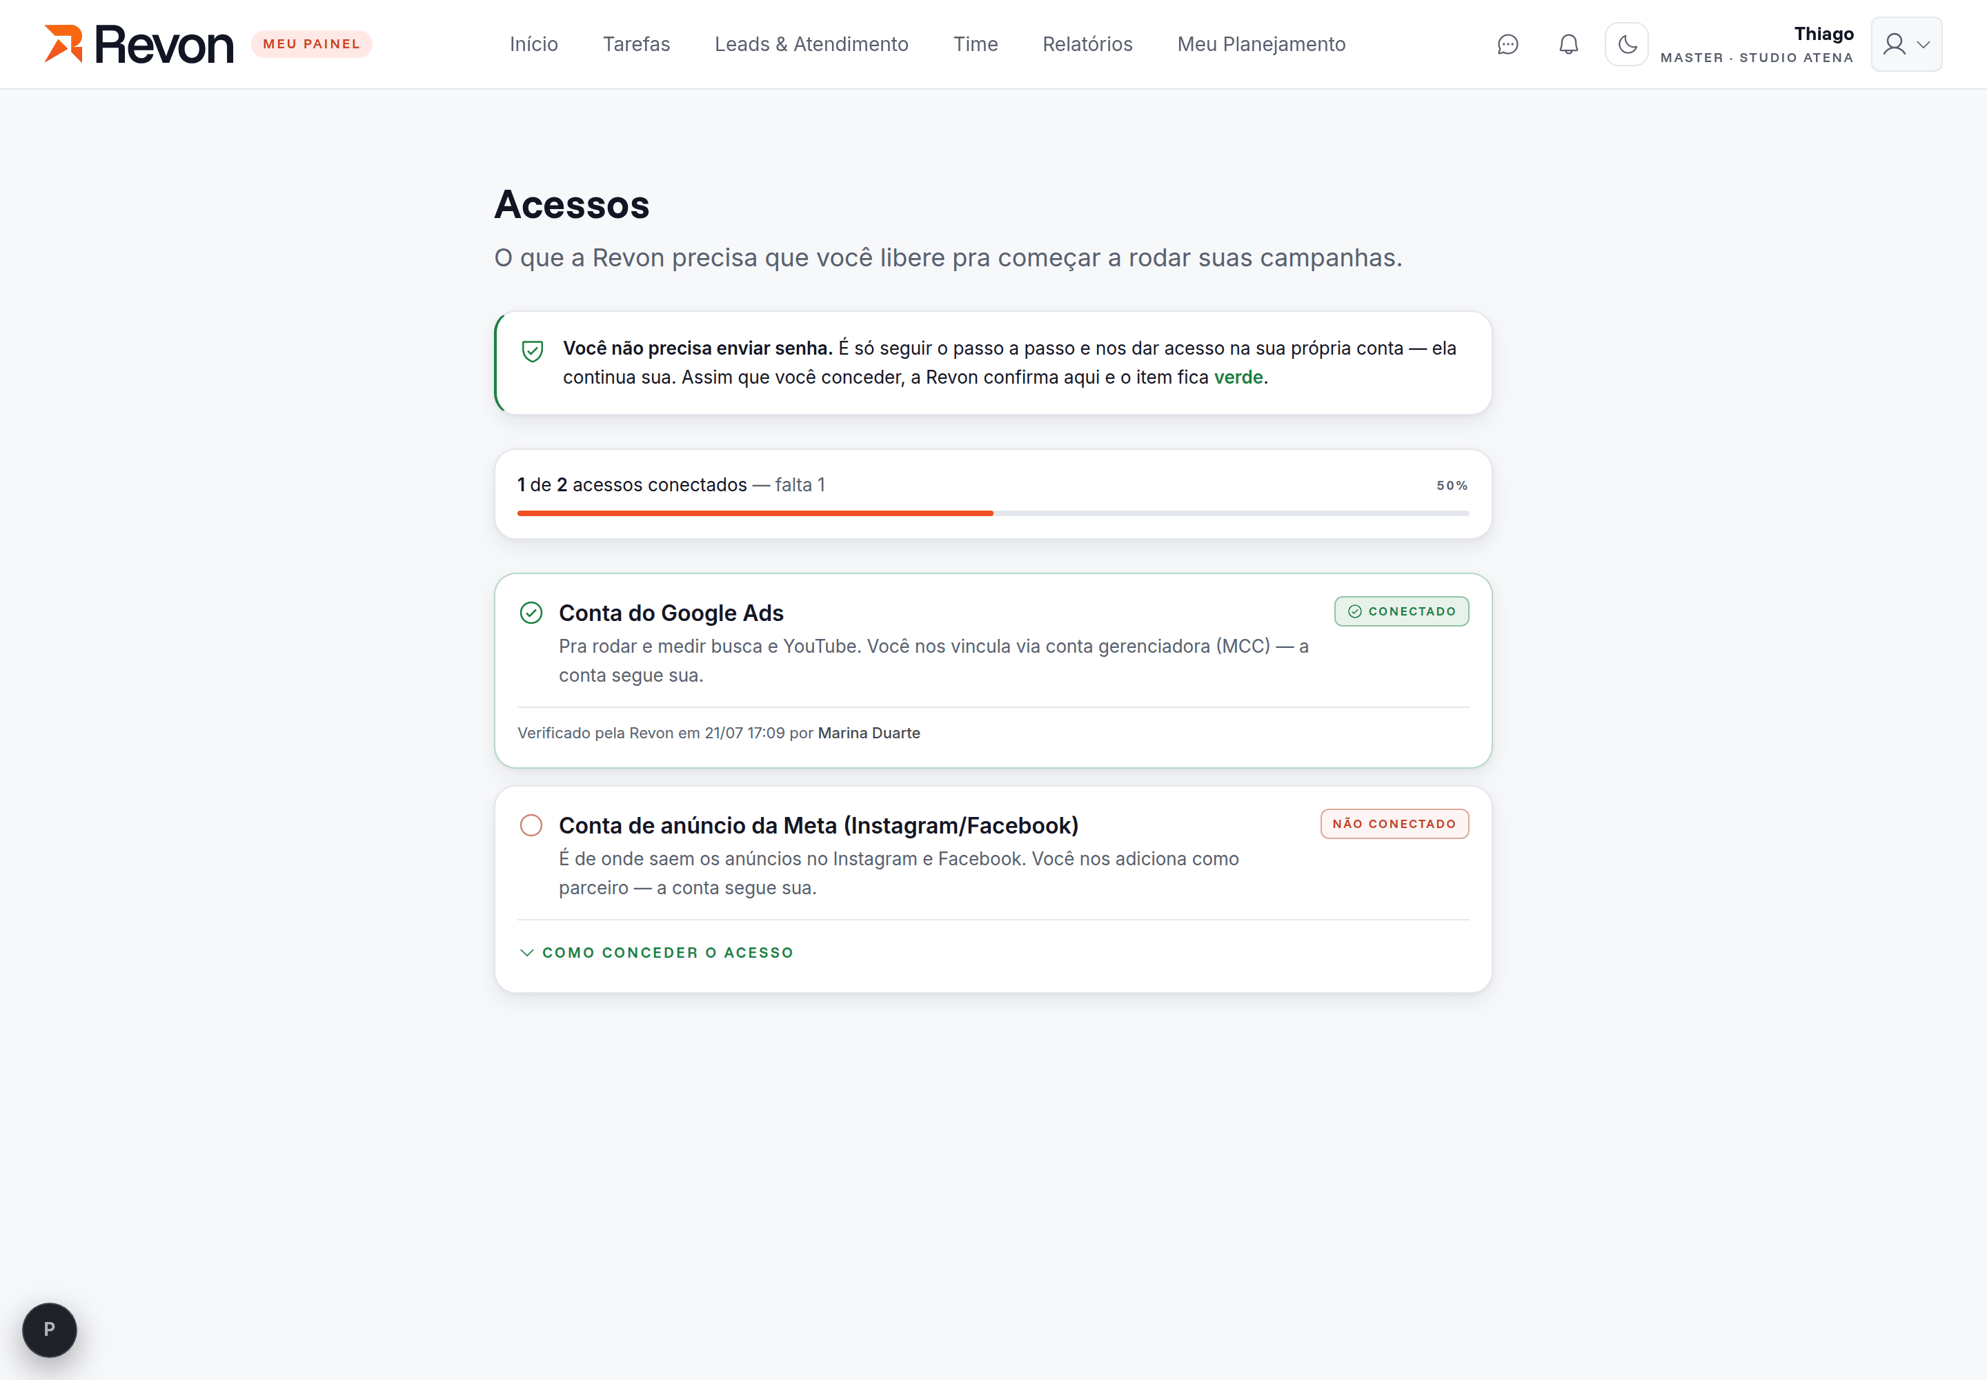Open Leads & Atendimento menu item
Image resolution: width=1987 pixels, height=1380 pixels.
811,44
